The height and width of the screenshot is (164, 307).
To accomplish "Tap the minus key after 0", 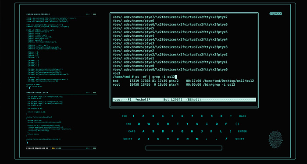I will pyautogui.click(x=231, y=116).
